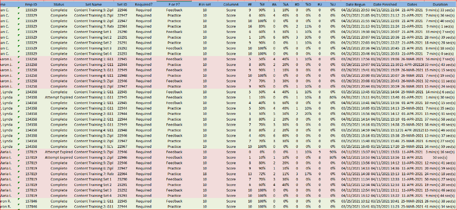Viewport: 457px width, 210px height.
Task: Click duration cell '37 min(s) 58 sec(s)'
Action: click(440, 119)
